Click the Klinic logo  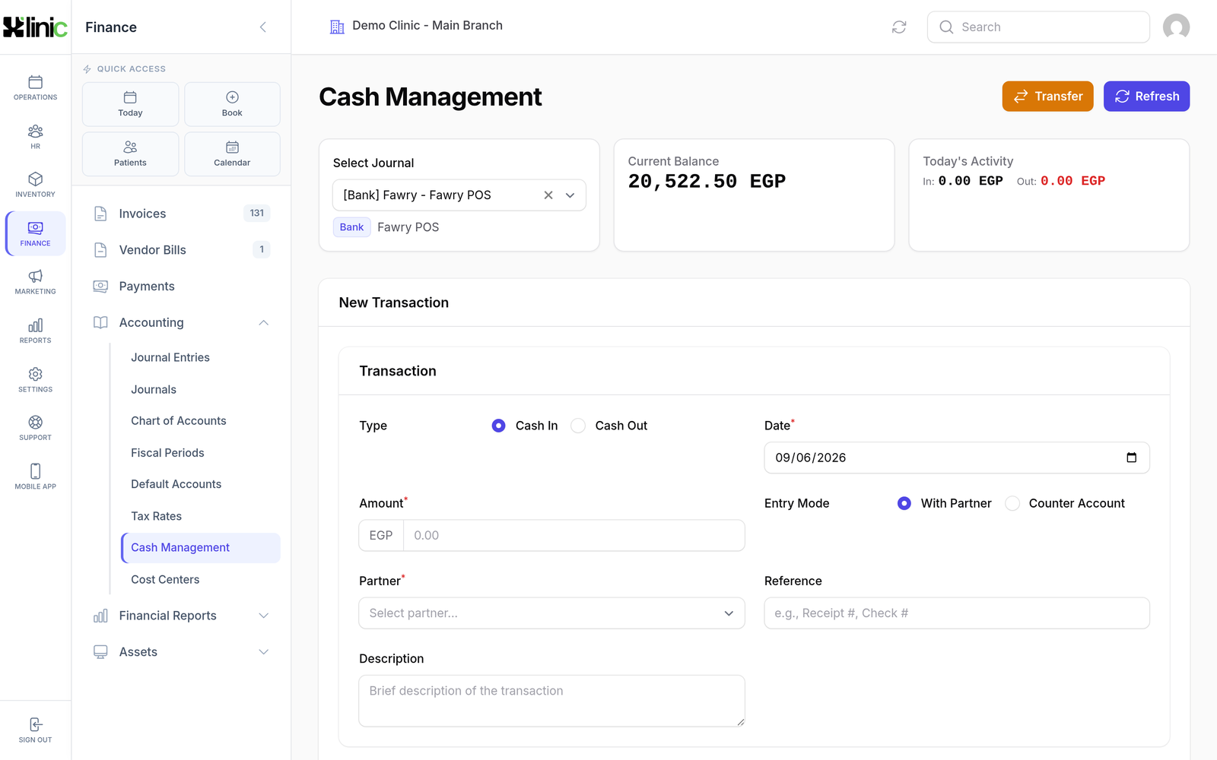click(x=35, y=27)
